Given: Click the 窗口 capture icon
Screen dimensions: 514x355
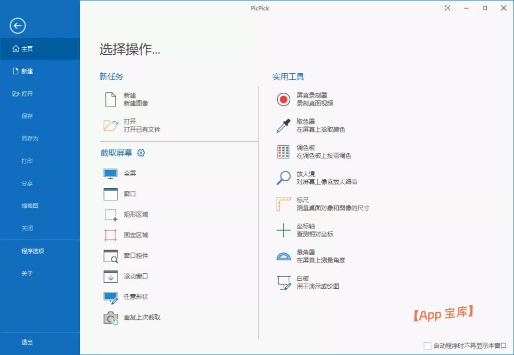Looking at the screenshot, I should tap(110, 194).
